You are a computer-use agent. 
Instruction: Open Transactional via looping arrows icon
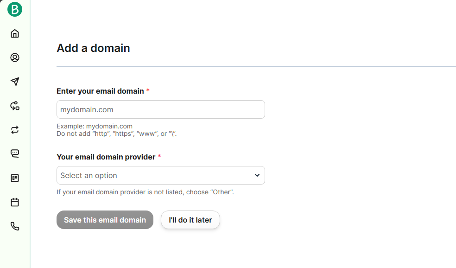pyautogui.click(x=15, y=130)
